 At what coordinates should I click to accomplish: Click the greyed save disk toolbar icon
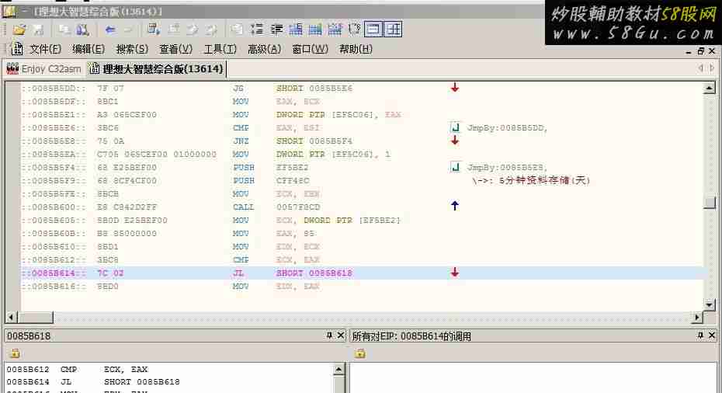38,30
